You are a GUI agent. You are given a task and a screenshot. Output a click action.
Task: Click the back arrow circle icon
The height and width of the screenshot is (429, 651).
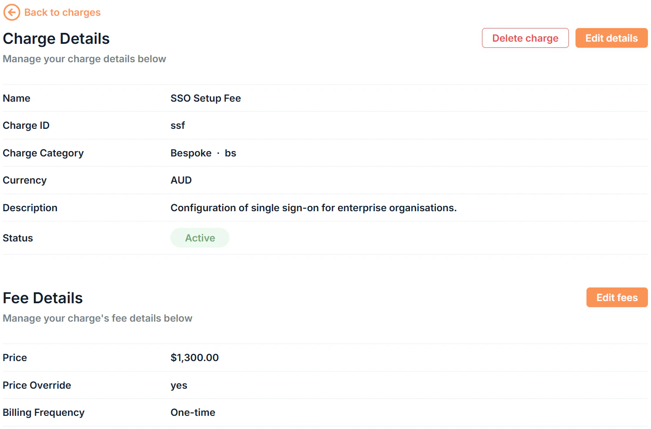point(12,12)
